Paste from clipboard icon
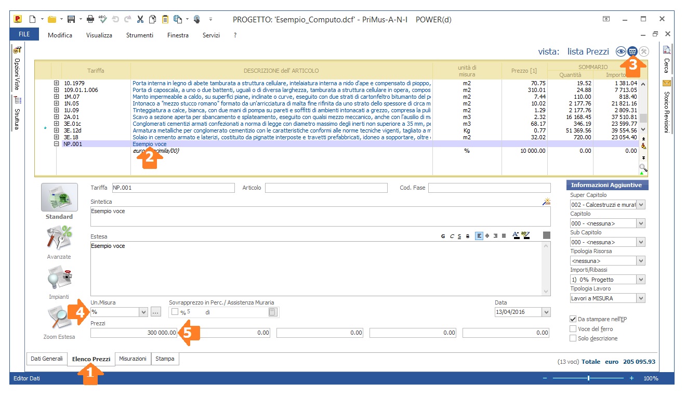The height and width of the screenshot is (396, 686). point(165,19)
